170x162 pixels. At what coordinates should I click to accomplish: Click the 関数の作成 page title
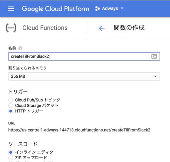pyautogui.click(x=129, y=28)
